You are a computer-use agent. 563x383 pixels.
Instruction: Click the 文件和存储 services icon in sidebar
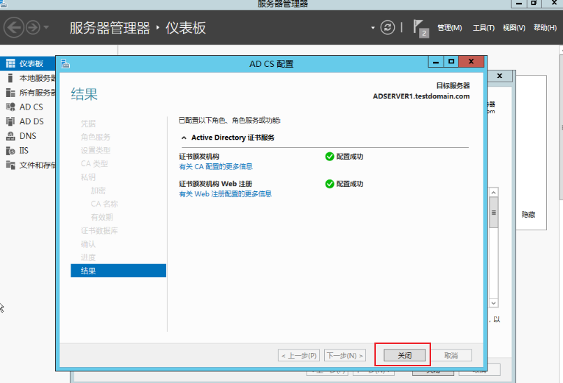tap(10, 165)
